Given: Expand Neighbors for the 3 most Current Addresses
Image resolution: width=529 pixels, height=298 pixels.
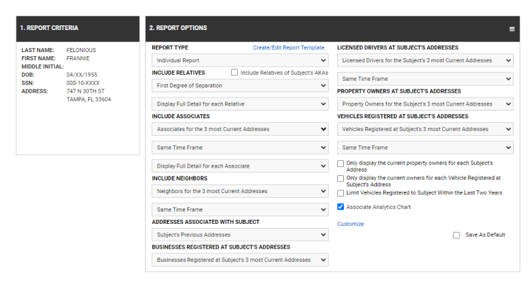Looking at the screenshot, I should [x=240, y=191].
